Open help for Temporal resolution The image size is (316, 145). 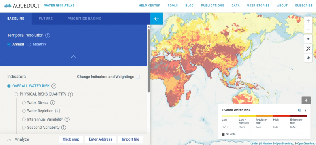coord(48,36)
